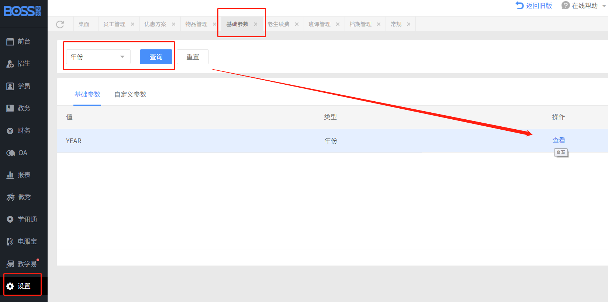
Task: Click the BOSS logo
Action: point(22,11)
